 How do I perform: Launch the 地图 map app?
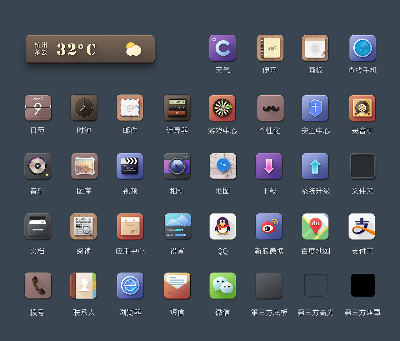pos(223,166)
